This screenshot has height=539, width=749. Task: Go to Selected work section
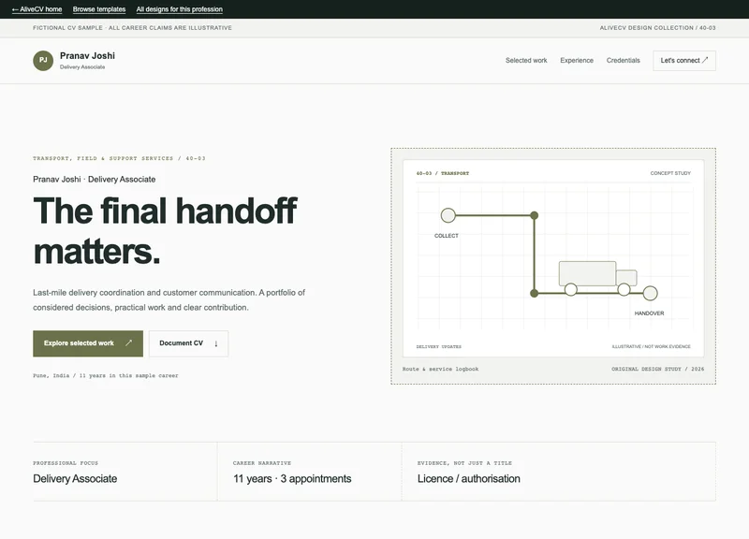click(526, 61)
